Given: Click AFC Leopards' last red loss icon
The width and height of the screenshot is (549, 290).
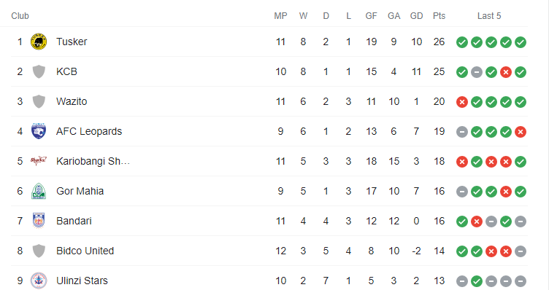Looking at the screenshot, I should [521, 132].
